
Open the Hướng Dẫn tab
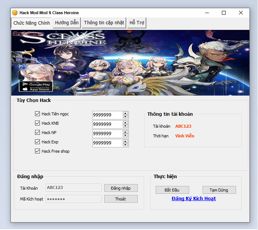pos(67,23)
